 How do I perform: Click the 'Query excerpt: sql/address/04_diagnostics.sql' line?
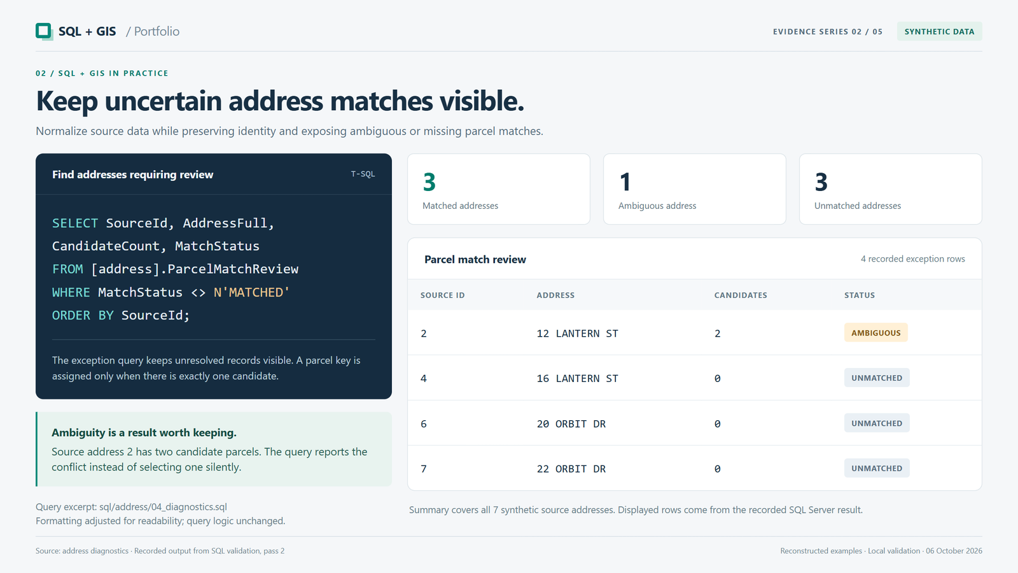131,507
